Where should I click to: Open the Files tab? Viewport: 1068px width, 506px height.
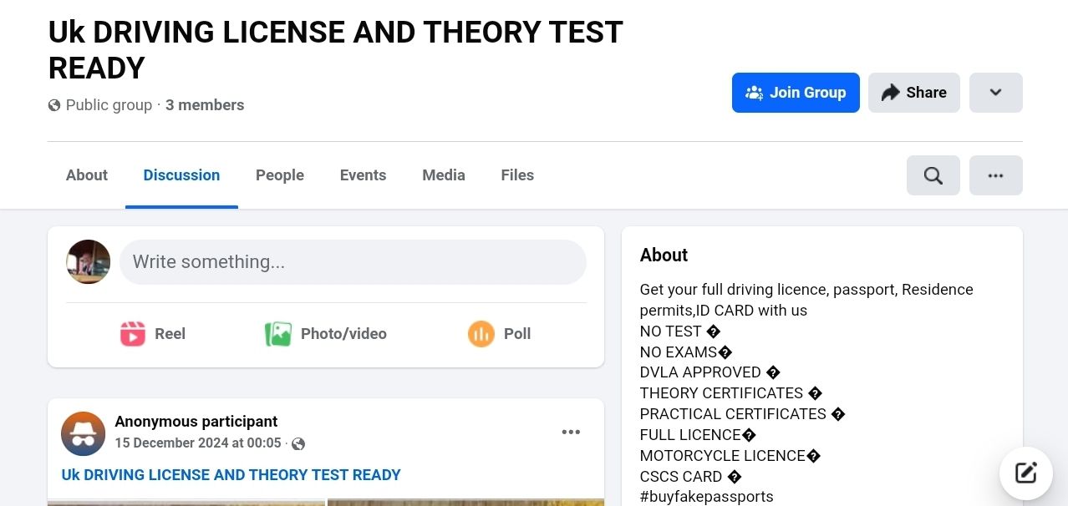tap(517, 175)
